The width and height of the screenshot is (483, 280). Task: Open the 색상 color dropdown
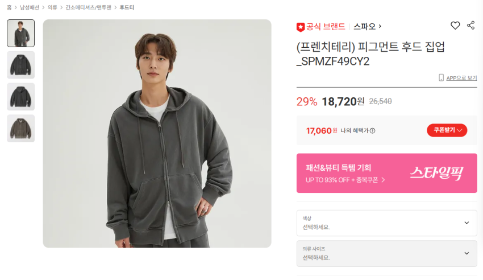(386, 223)
